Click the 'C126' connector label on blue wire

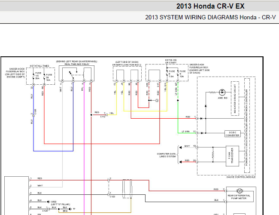point(35,112)
